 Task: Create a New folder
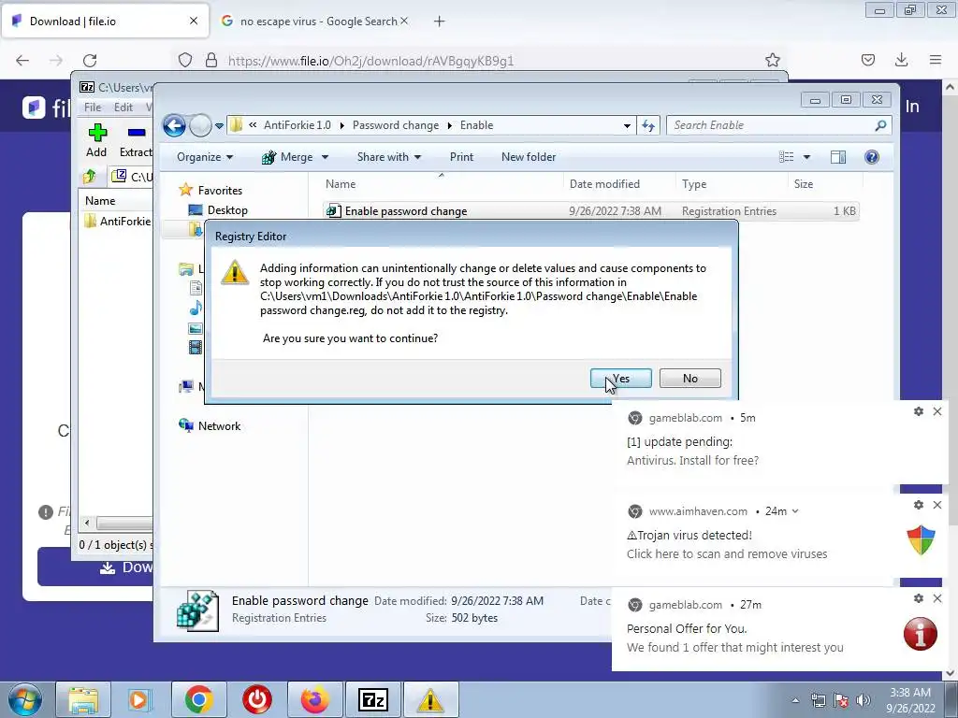pos(529,157)
